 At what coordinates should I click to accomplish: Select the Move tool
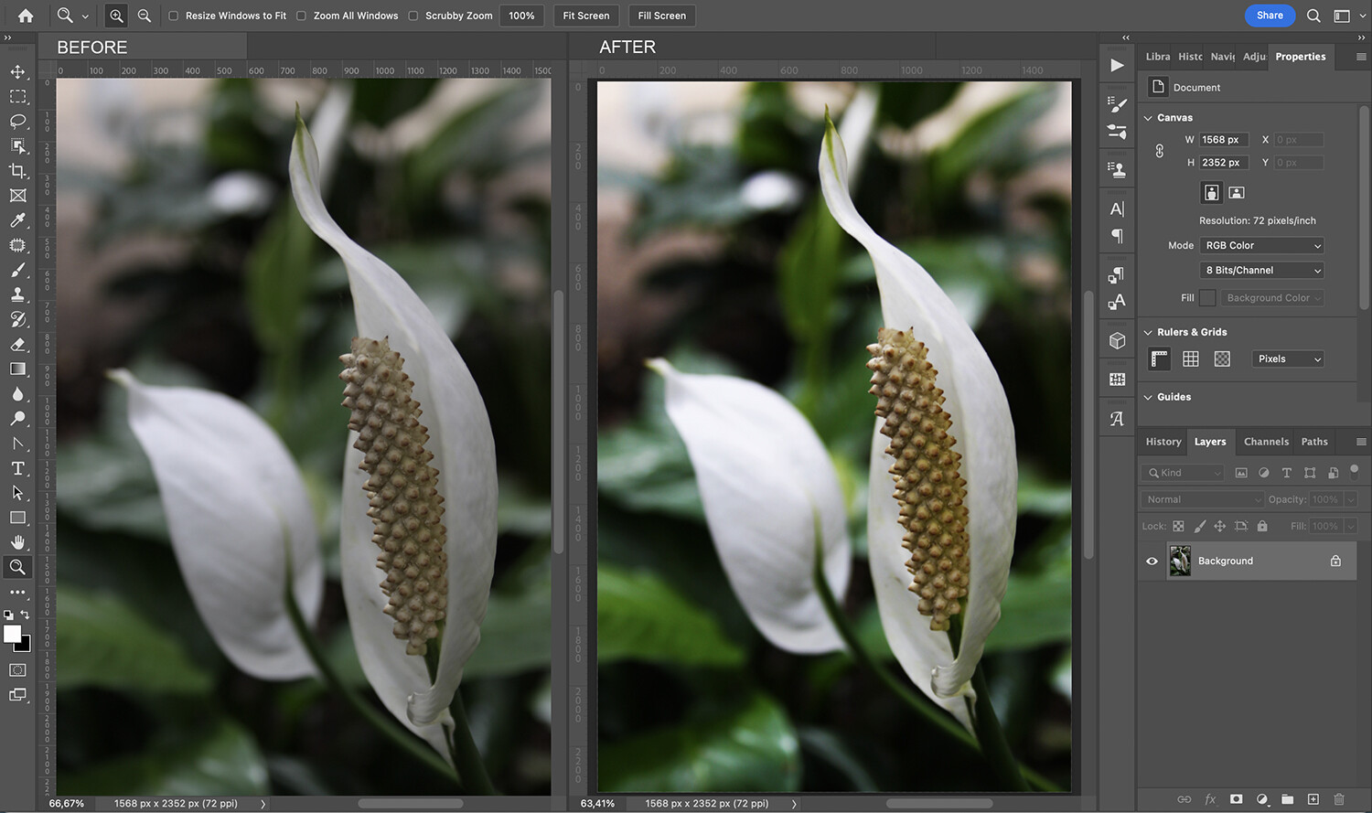tap(18, 72)
